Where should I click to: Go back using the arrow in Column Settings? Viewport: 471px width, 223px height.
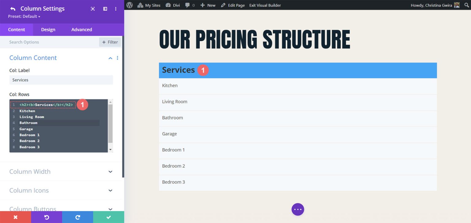click(12, 9)
